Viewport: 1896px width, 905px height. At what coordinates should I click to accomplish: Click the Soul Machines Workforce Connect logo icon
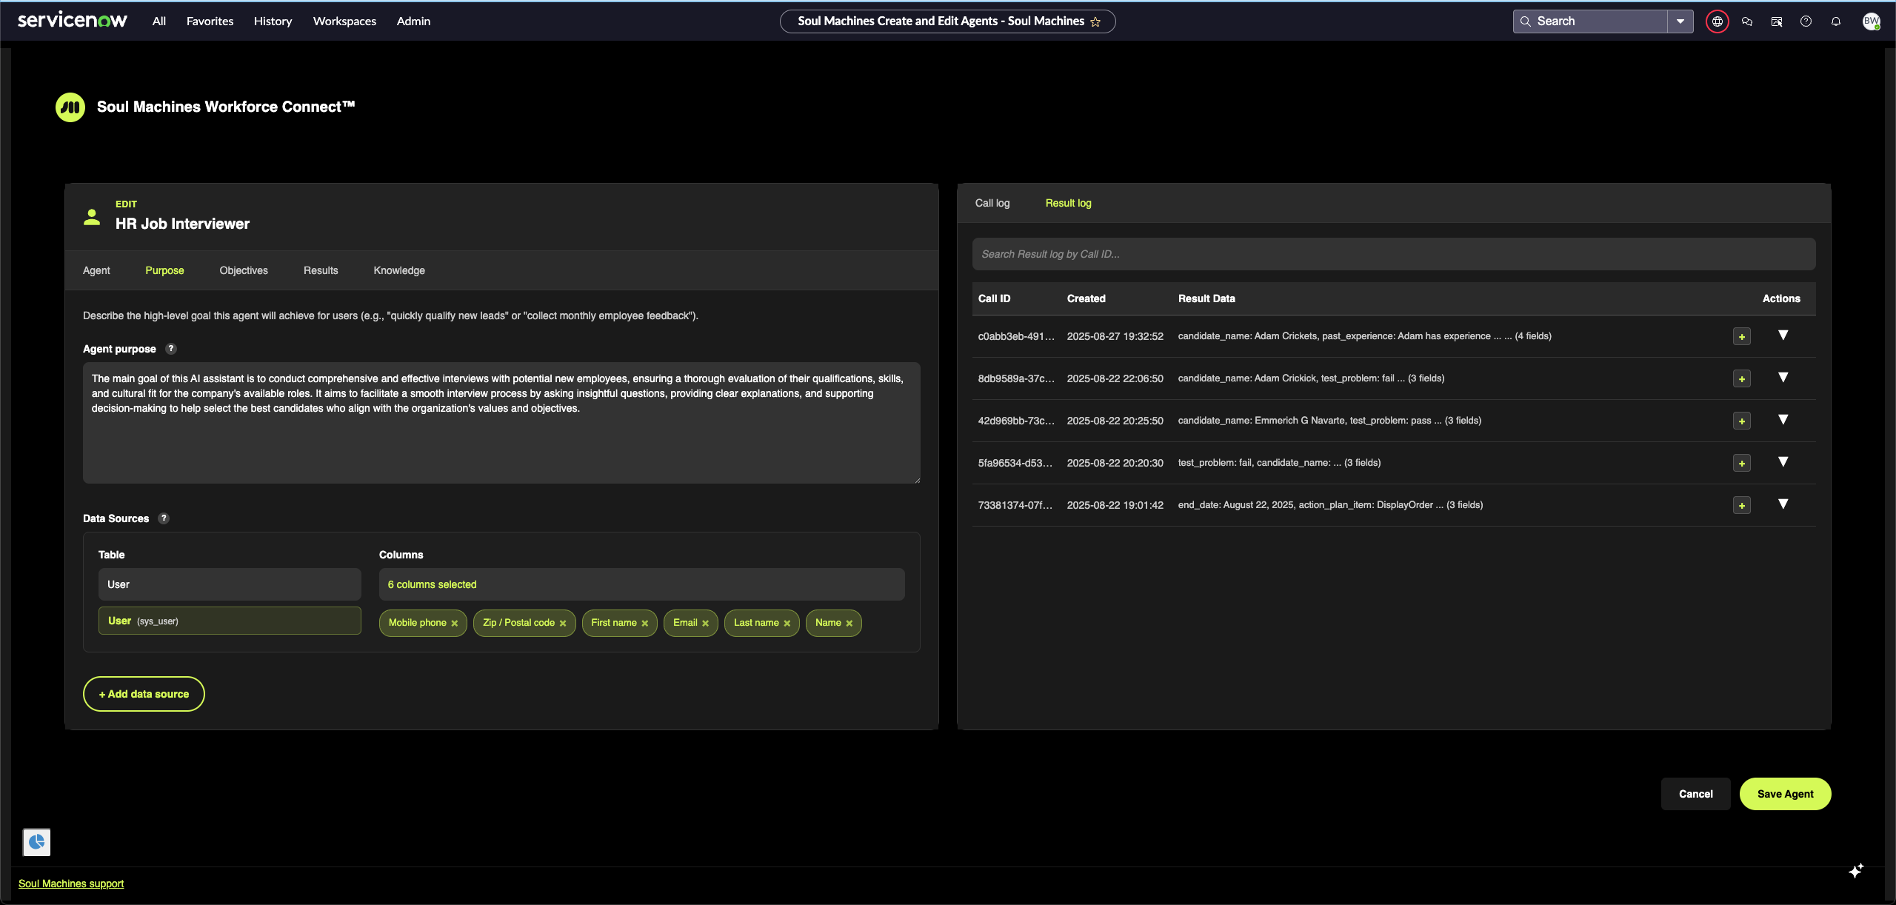point(70,107)
